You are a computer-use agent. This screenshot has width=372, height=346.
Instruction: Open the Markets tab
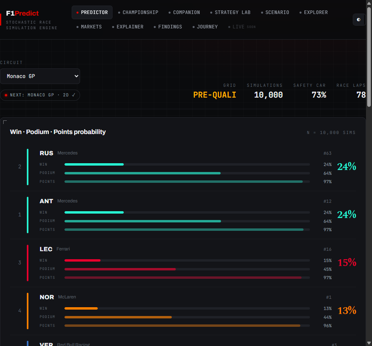coord(89,27)
